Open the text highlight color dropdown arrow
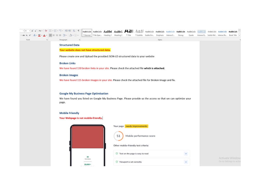The image size is (260, 195). [x=42, y=35]
